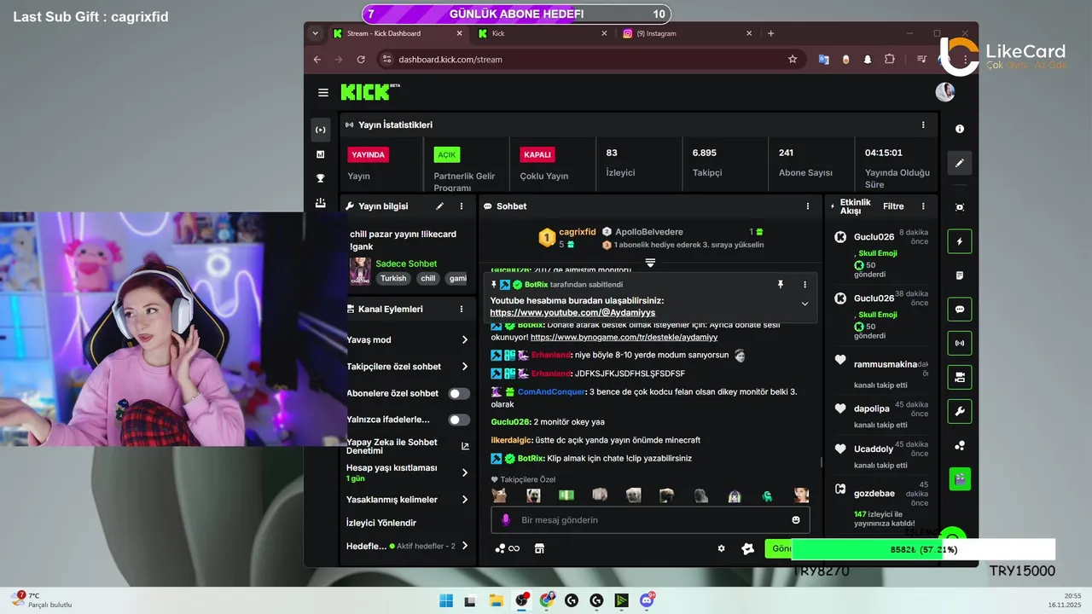Open the bynogame destekle link
The height and width of the screenshot is (614, 1092).
click(624, 338)
